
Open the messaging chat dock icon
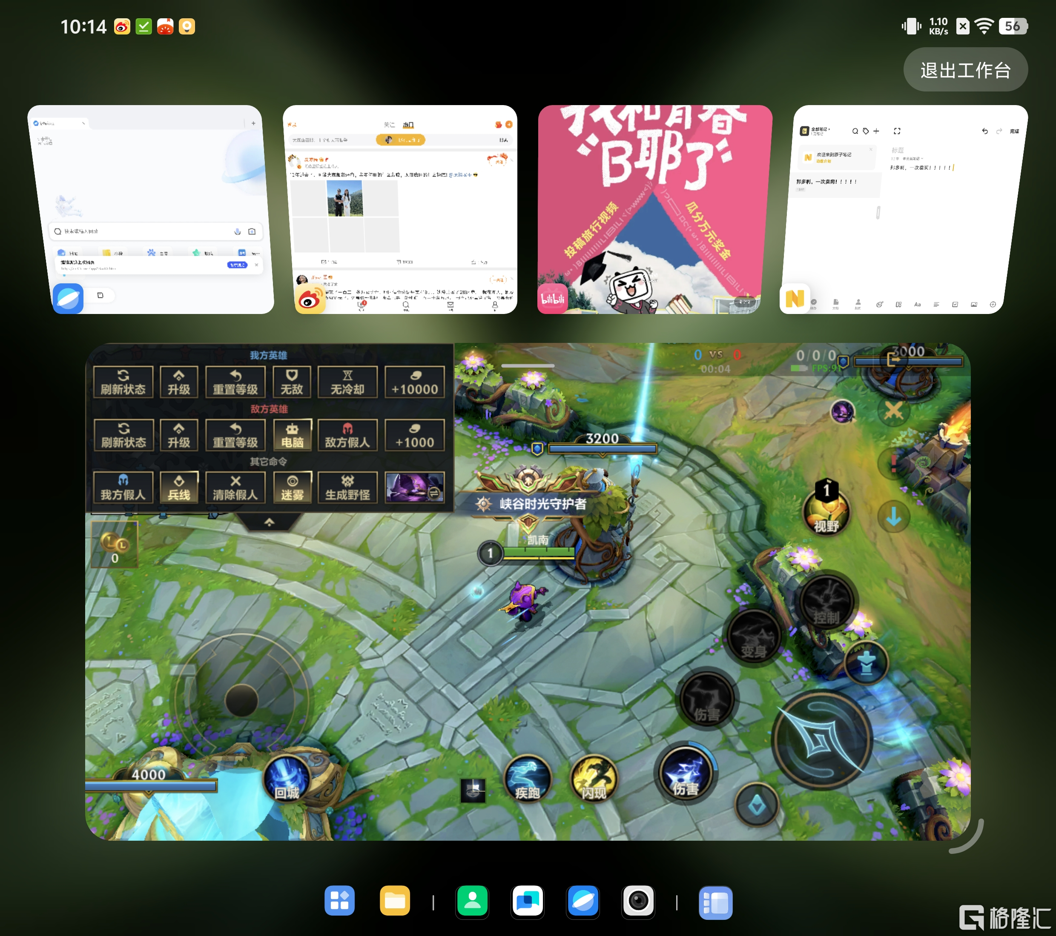[x=528, y=901]
